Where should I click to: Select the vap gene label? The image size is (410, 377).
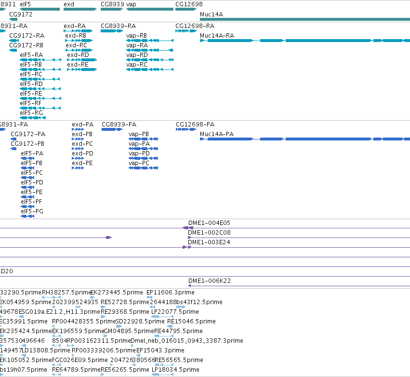point(131,4)
